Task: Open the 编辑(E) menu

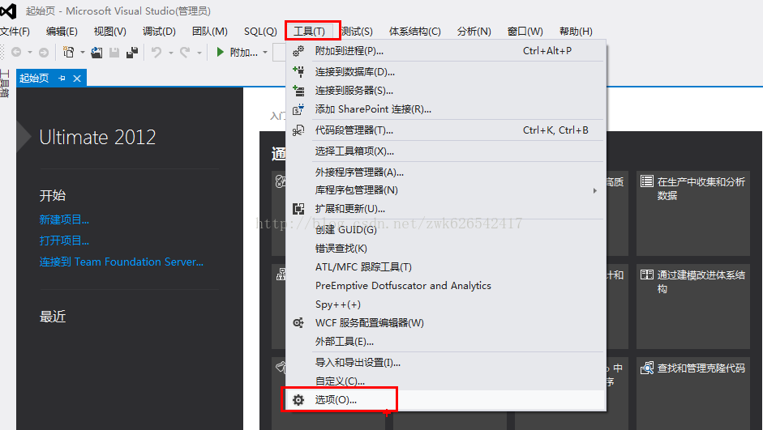Action: pos(62,32)
